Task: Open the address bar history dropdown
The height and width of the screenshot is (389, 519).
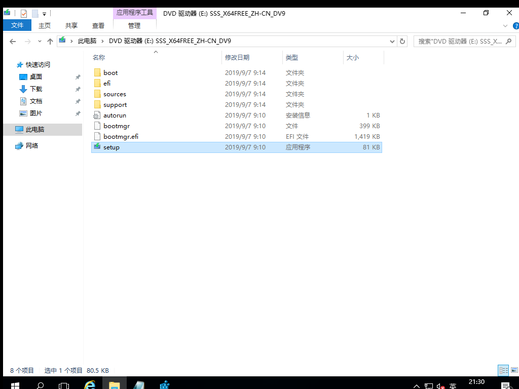Action: point(392,42)
